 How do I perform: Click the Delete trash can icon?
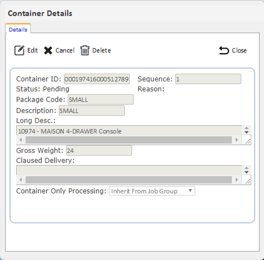click(x=85, y=50)
